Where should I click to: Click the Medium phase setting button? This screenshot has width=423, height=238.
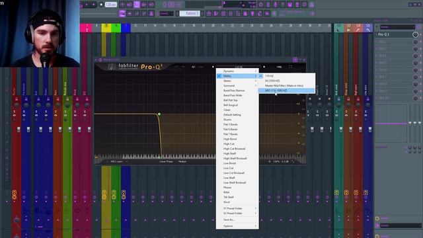click(x=182, y=161)
